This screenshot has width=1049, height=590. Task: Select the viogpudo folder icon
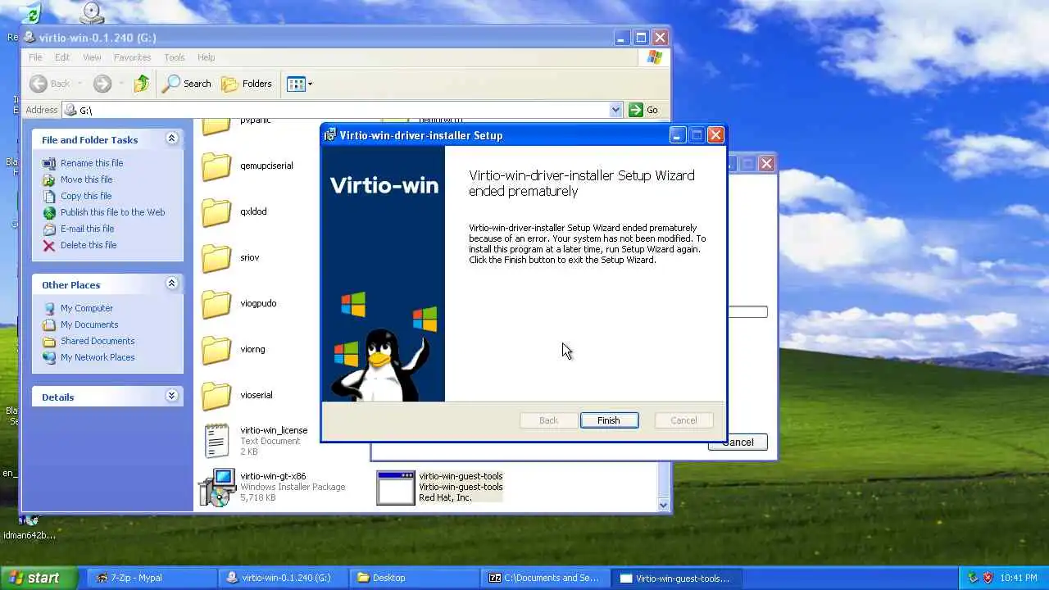pos(216,304)
